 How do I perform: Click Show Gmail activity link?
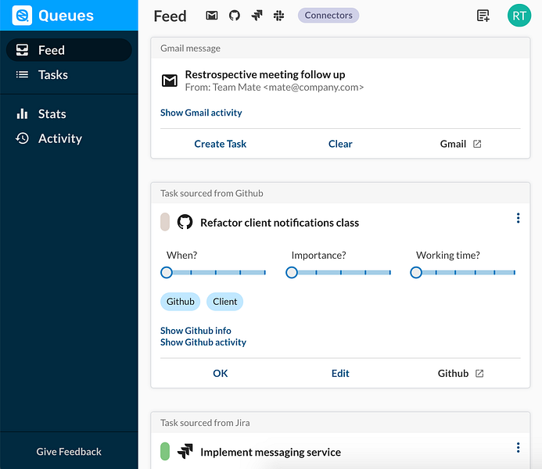pyautogui.click(x=201, y=113)
